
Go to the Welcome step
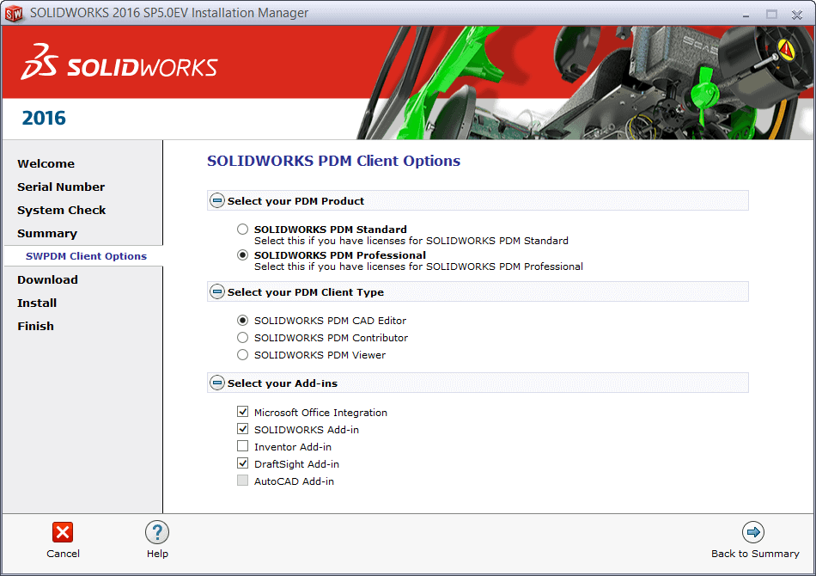pos(46,163)
